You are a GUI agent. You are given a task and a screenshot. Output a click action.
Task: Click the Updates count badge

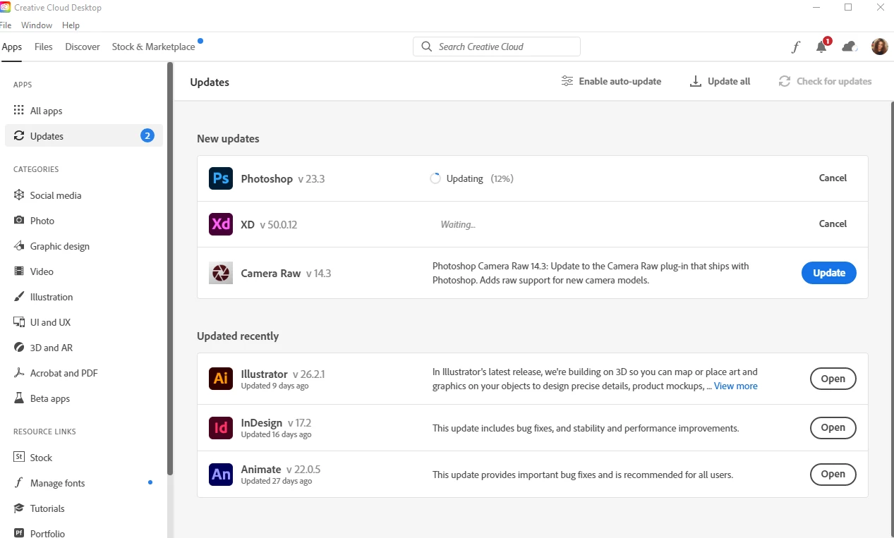(147, 136)
